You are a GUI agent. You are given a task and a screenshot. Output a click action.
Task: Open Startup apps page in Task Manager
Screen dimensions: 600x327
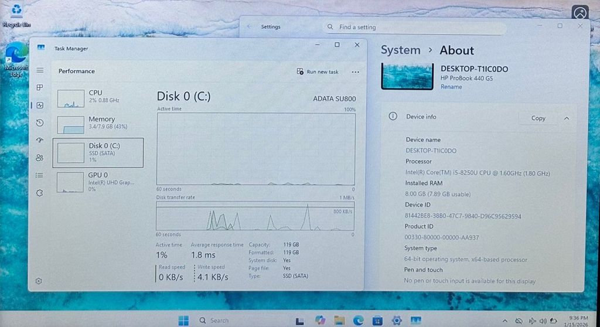click(40, 140)
